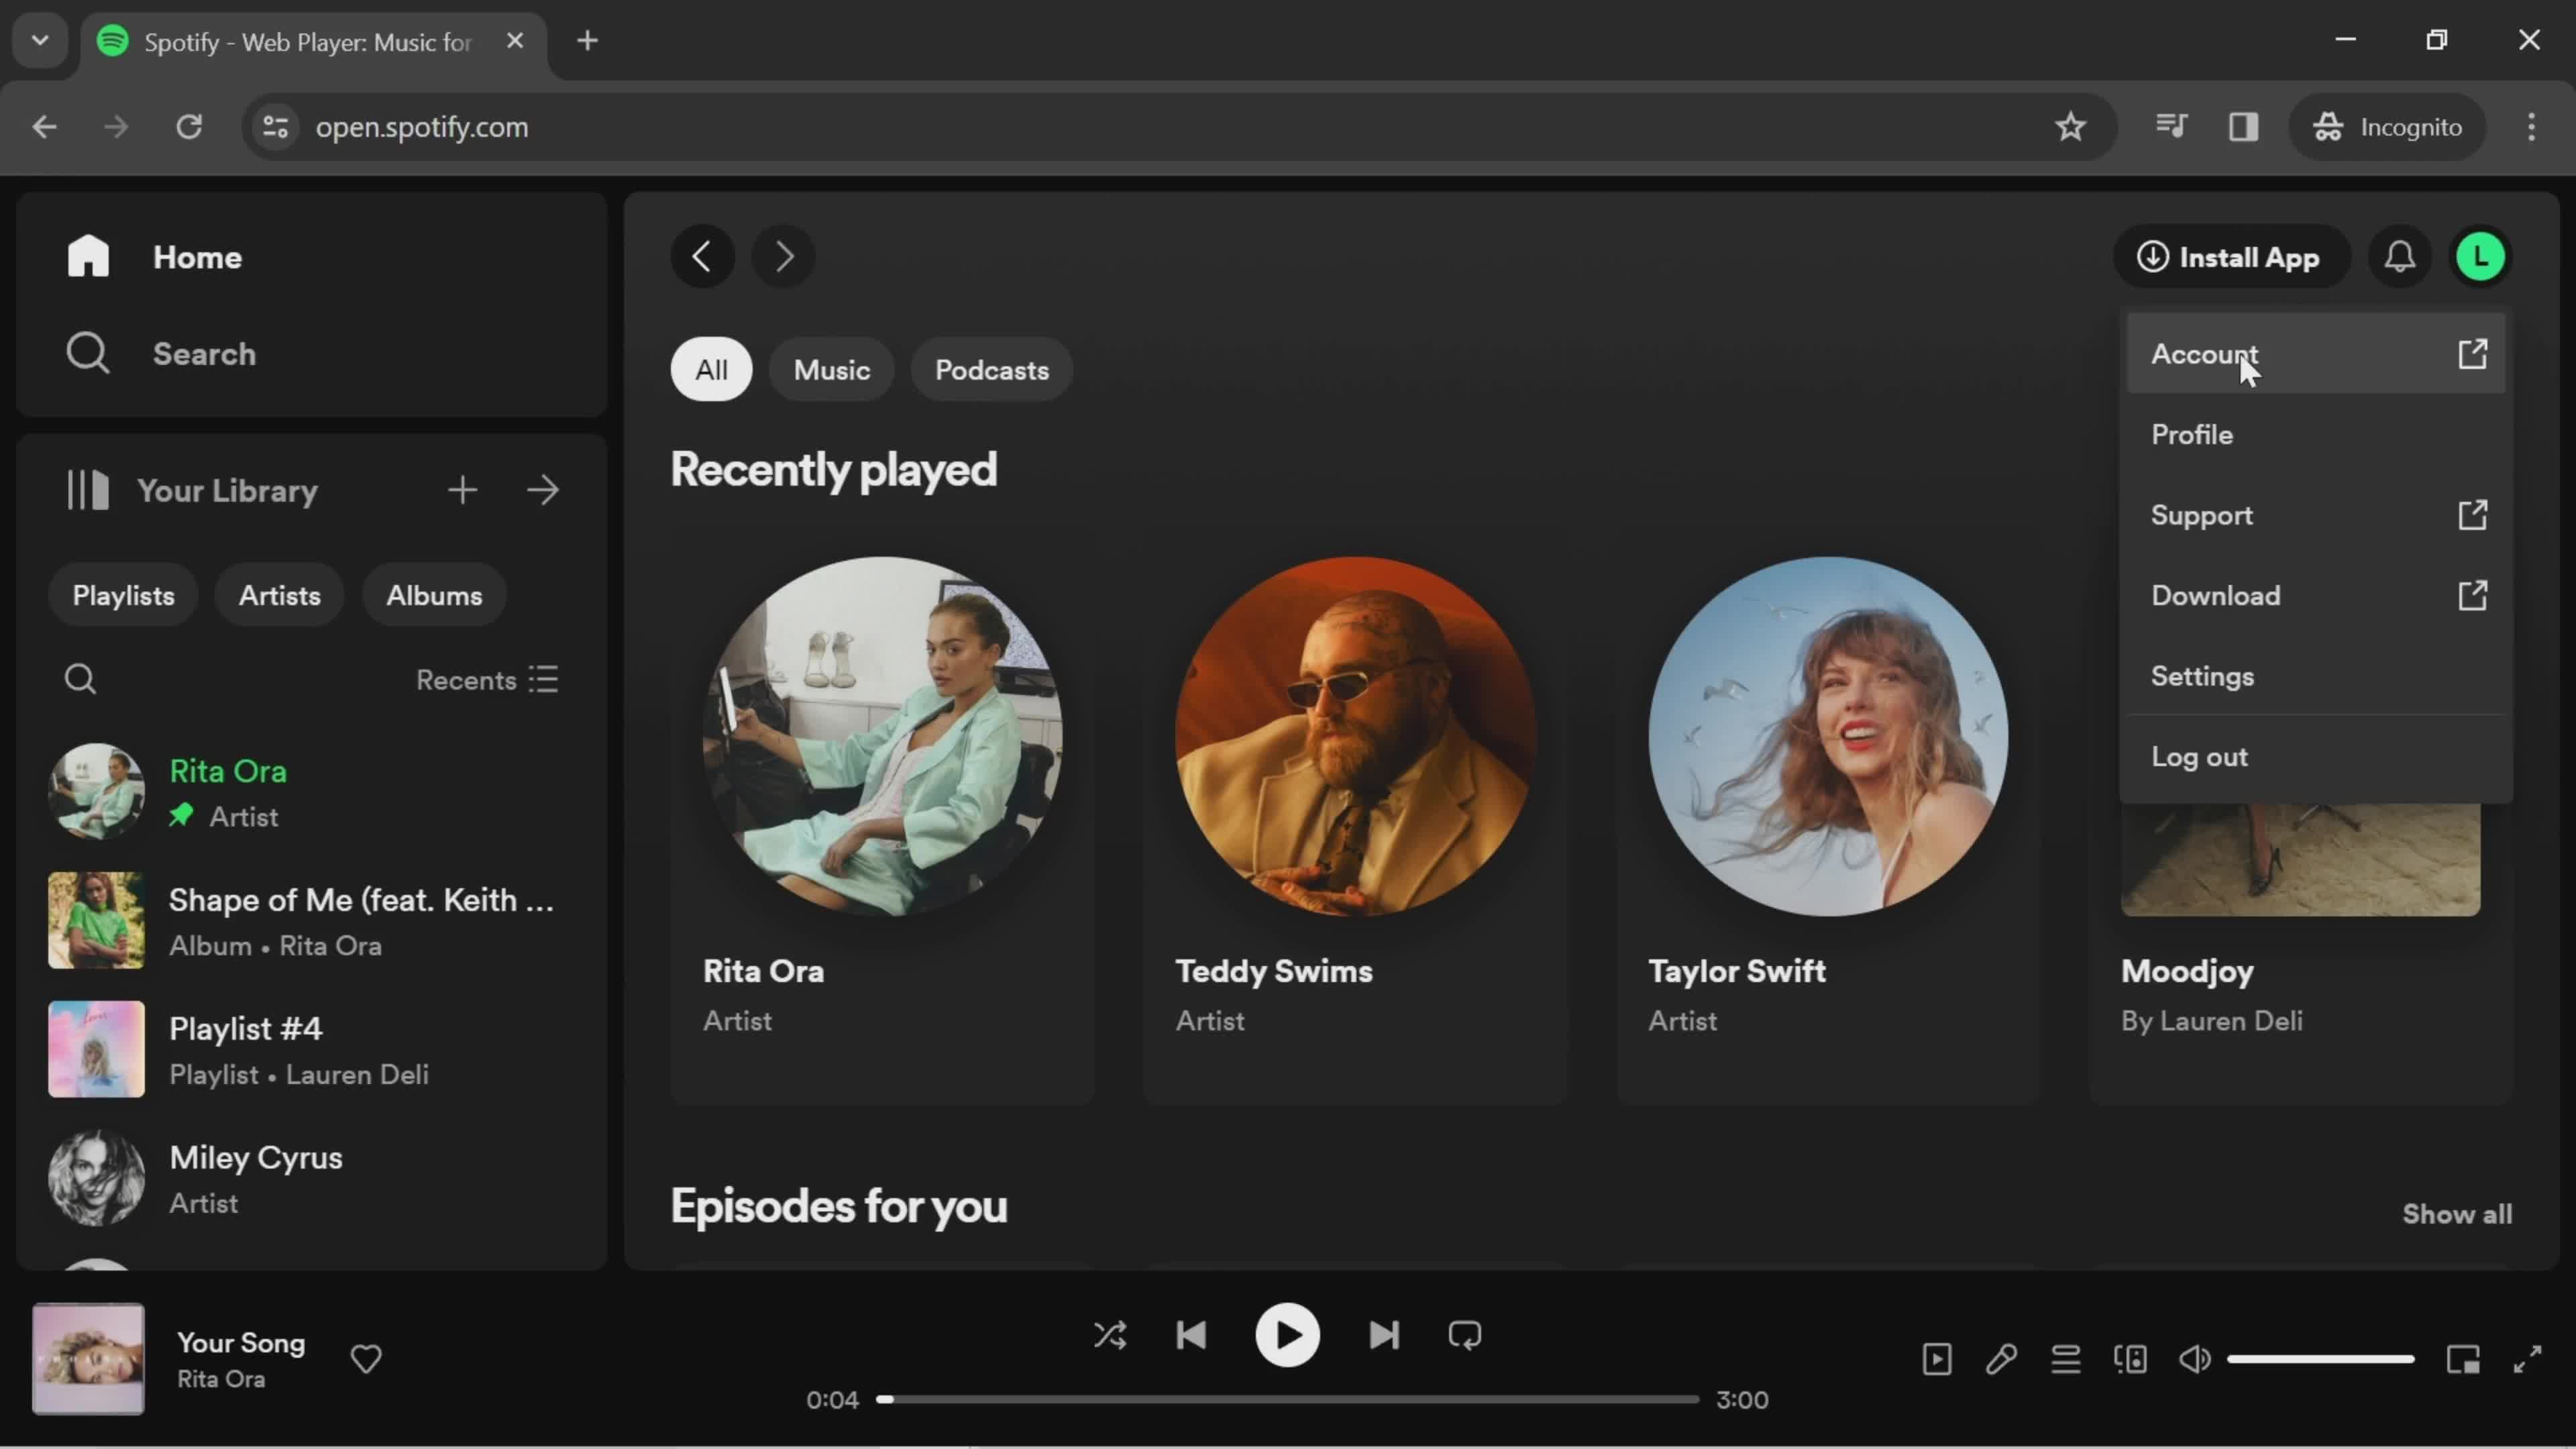Open Search from the sidebar
The width and height of the screenshot is (2576, 1449).
[161, 354]
